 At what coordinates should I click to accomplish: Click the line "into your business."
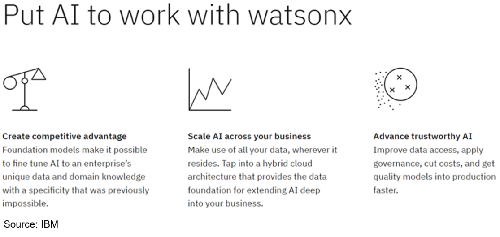[225, 203]
